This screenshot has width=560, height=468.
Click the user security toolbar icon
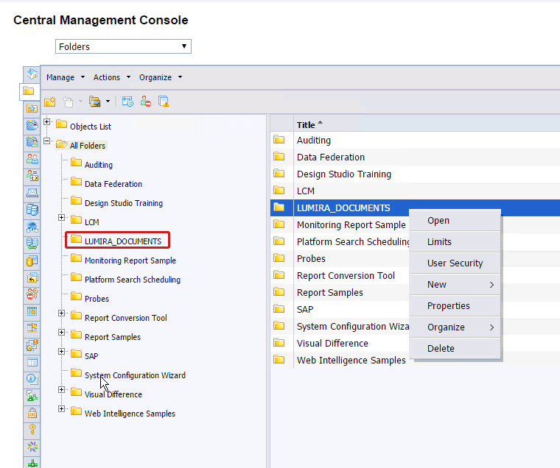[x=146, y=102]
